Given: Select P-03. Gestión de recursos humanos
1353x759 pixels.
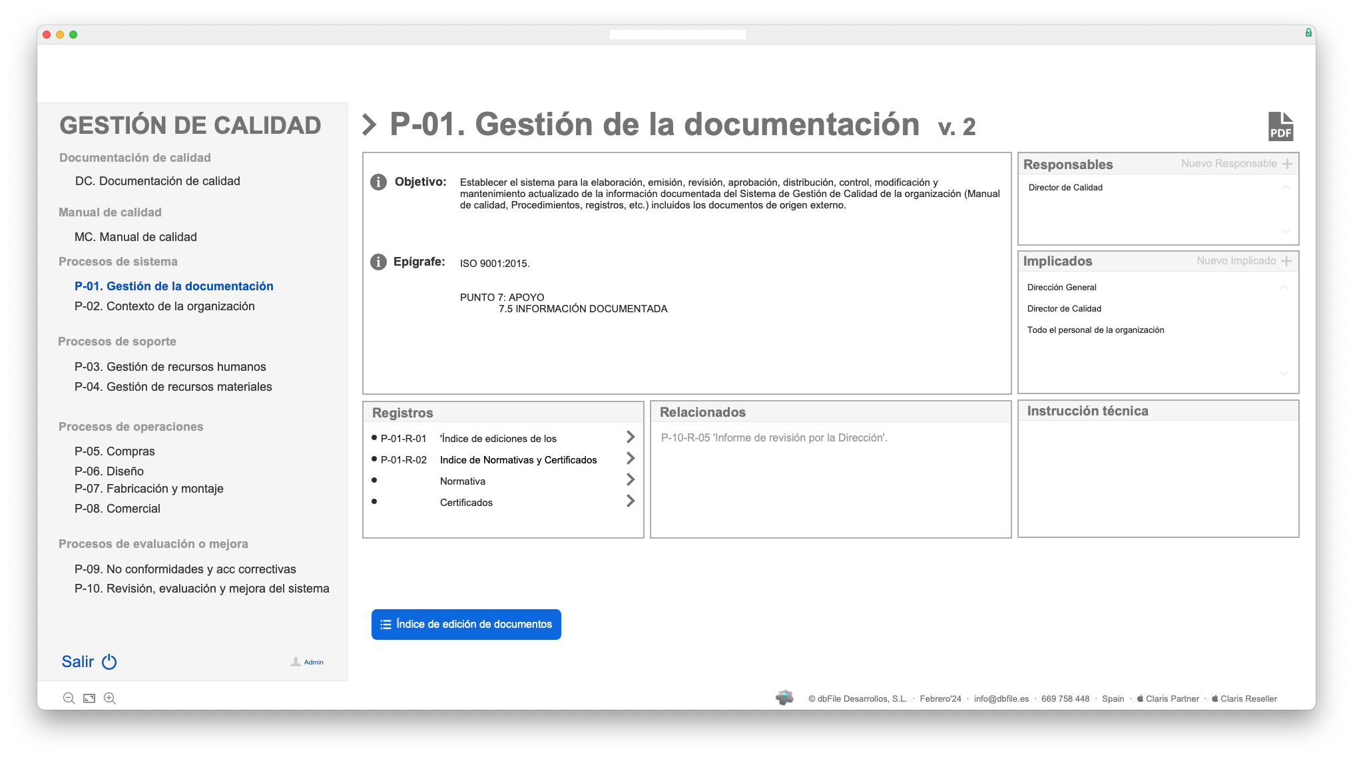Looking at the screenshot, I should [170, 367].
